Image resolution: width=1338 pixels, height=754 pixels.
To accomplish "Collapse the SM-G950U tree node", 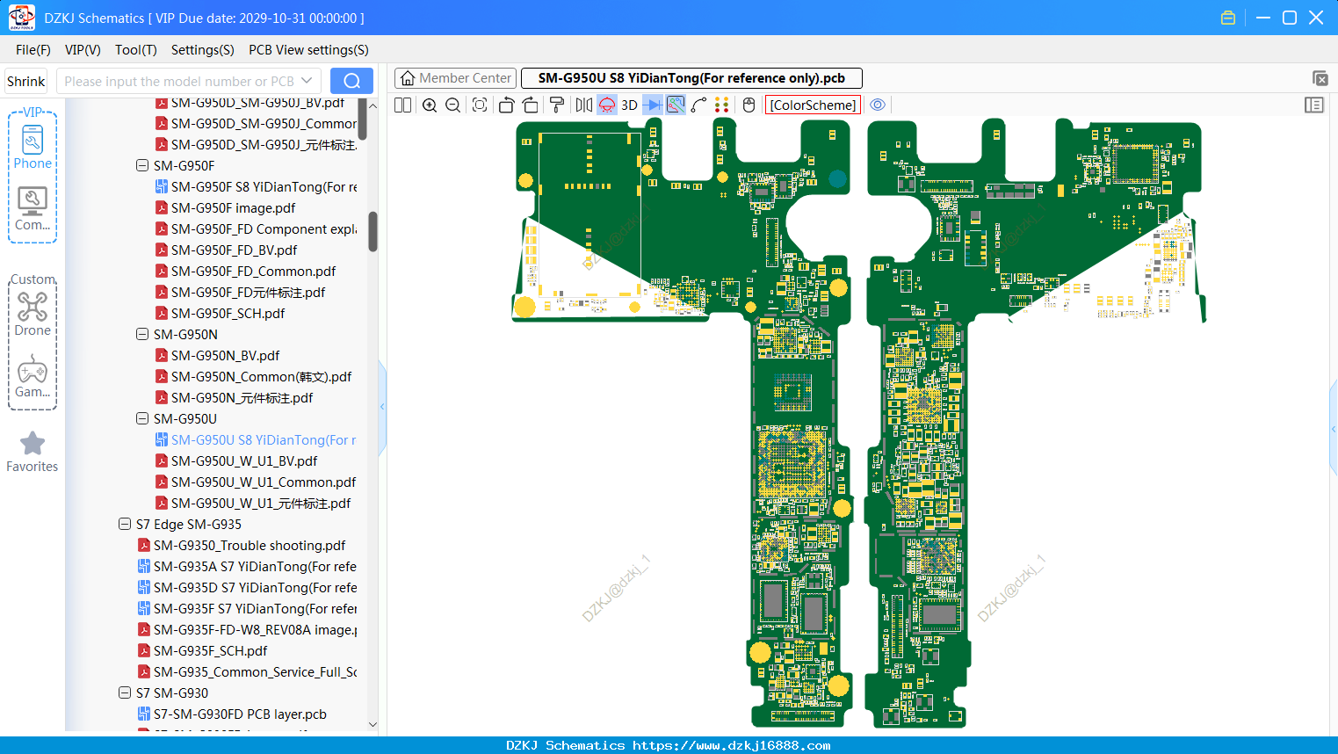I will tap(142, 418).
